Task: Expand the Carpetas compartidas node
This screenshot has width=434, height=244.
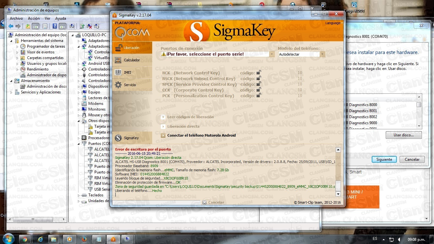Action: (x=17, y=58)
